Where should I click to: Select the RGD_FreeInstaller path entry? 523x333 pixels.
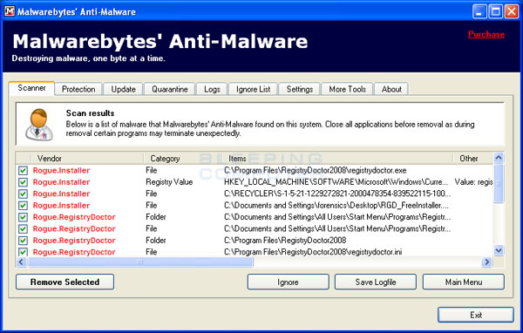[336, 206]
